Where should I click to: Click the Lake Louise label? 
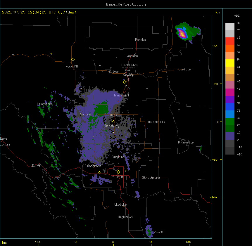click(5, 141)
